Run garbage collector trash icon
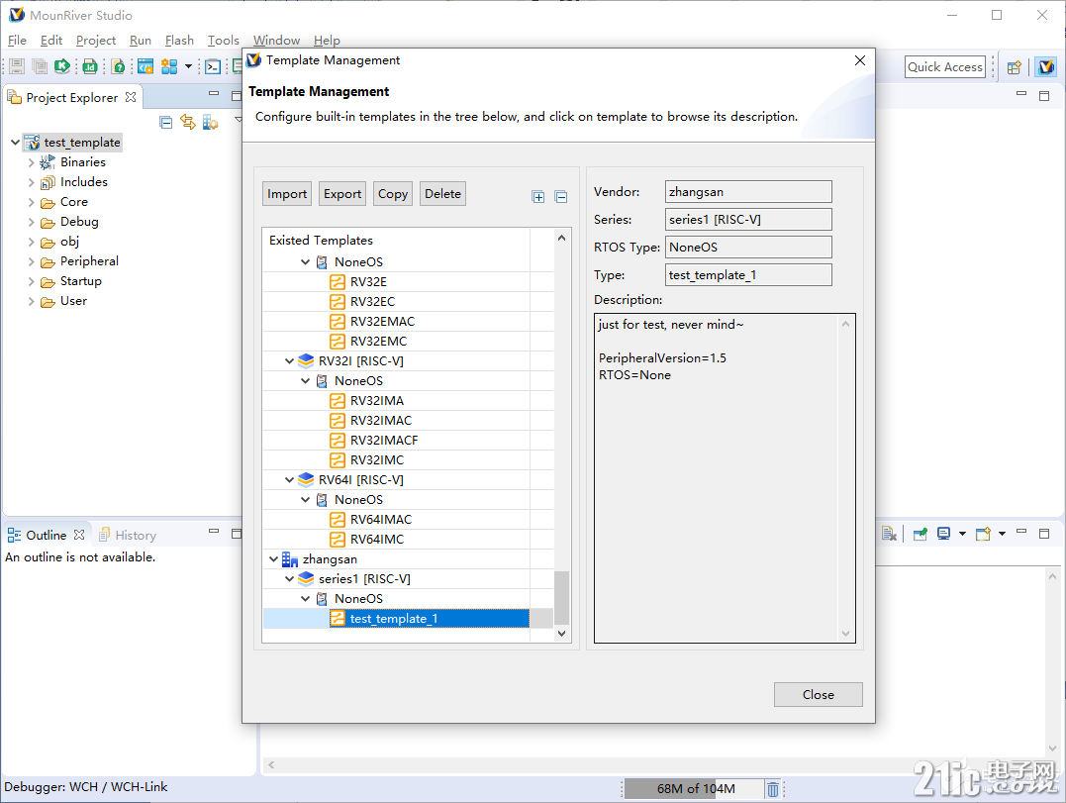The height and width of the screenshot is (803, 1066). tap(773, 789)
